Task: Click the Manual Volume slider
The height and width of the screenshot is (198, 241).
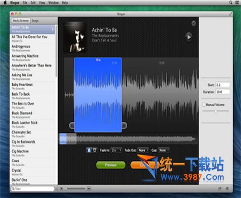Action: click(x=216, y=111)
